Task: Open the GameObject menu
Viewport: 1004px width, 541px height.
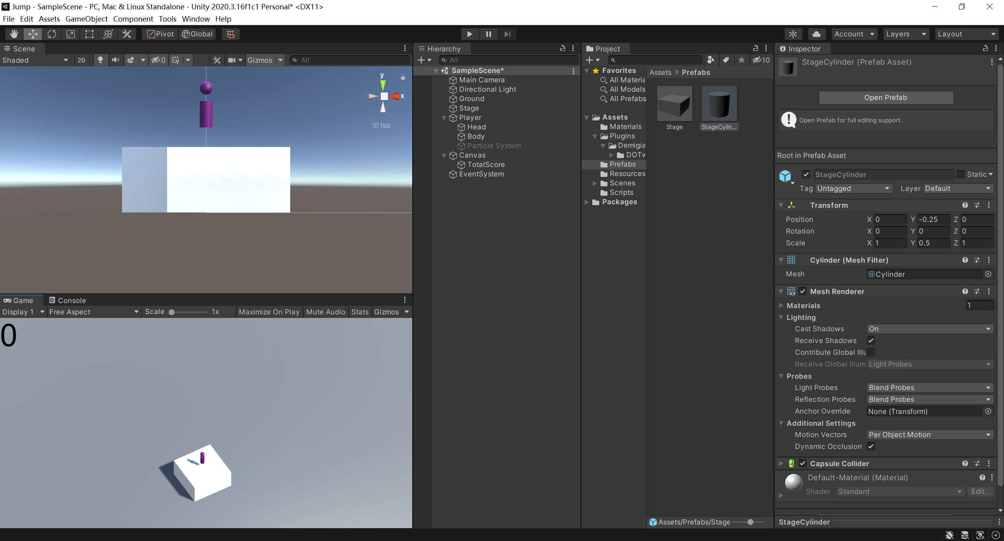Action: 86,19
